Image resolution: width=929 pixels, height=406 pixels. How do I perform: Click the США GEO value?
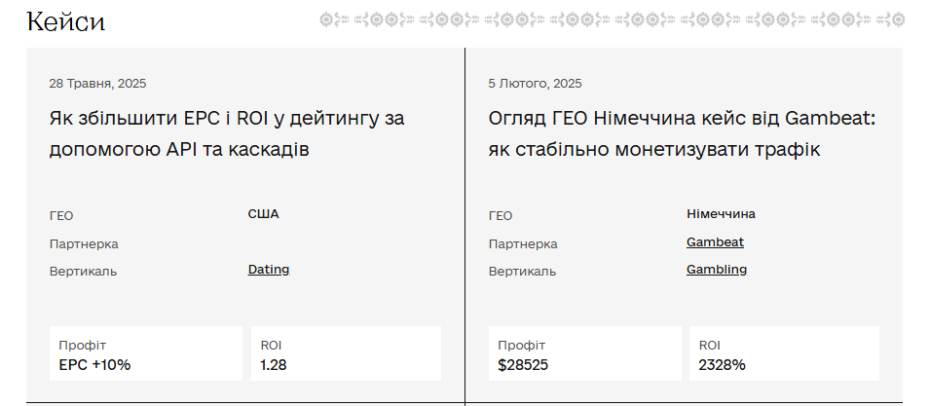coord(263,214)
